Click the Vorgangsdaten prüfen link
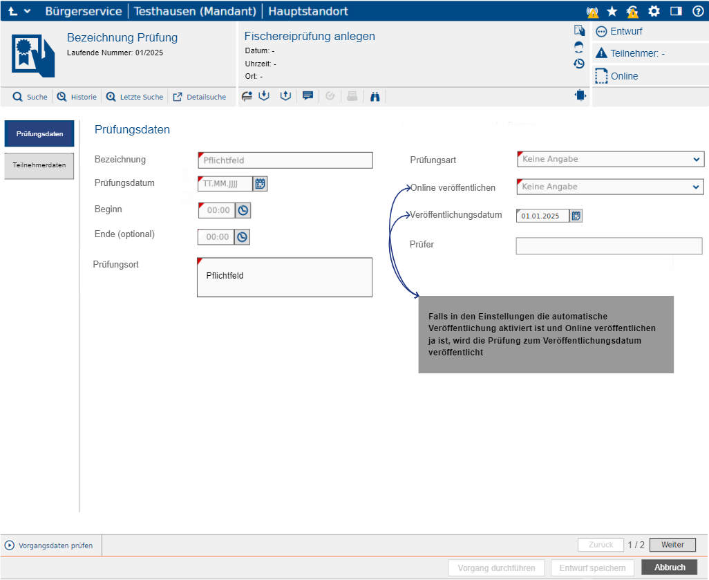 pyautogui.click(x=55, y=545)
